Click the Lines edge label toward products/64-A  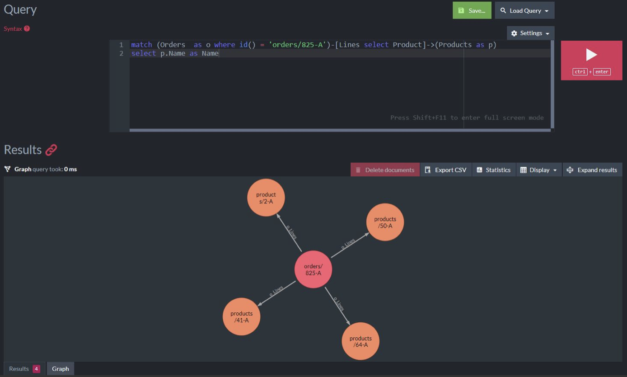[339, 304]
